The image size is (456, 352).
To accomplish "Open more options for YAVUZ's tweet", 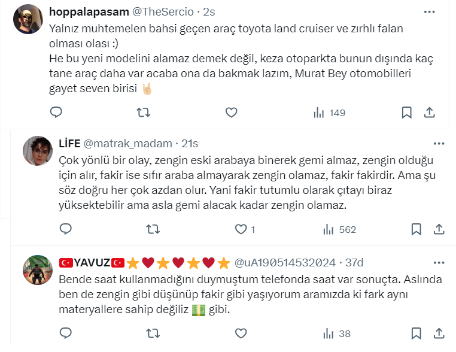I will tap(439, 262).
